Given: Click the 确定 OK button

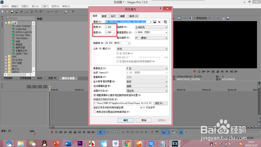Looking at the screenshot, I should pos(126,120).
